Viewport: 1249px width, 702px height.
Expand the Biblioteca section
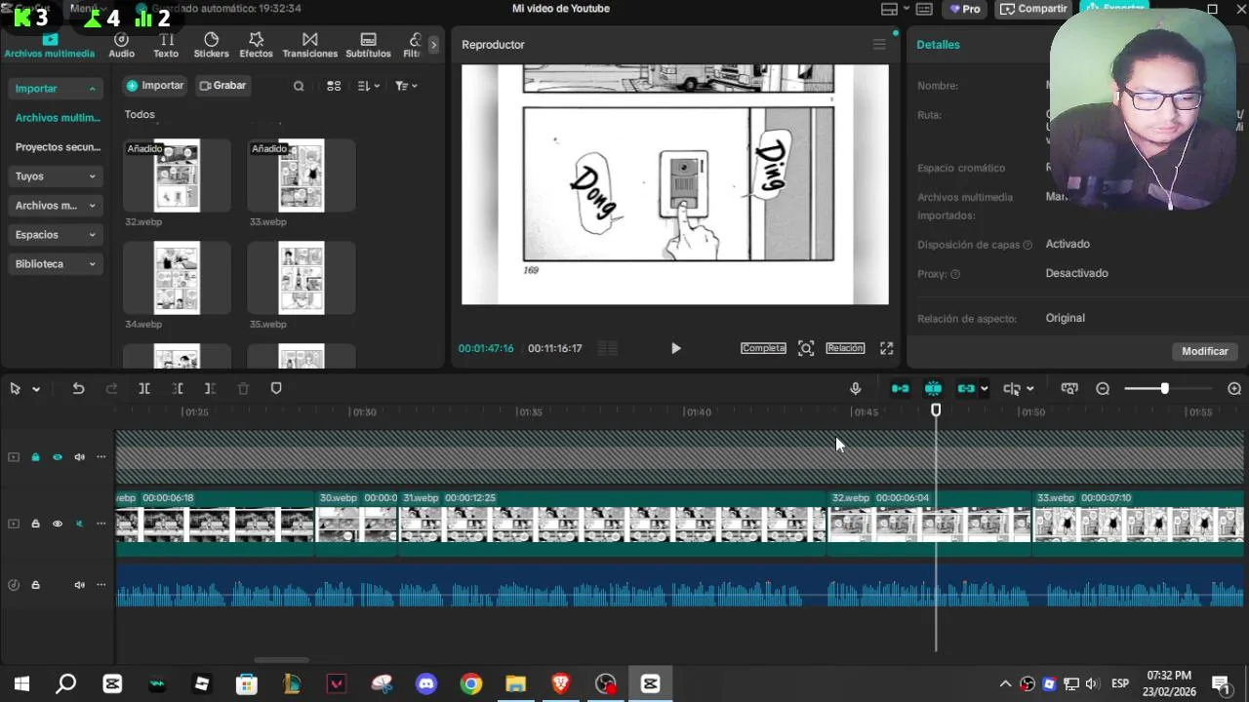pyautogui.click(x=57, y=264)
